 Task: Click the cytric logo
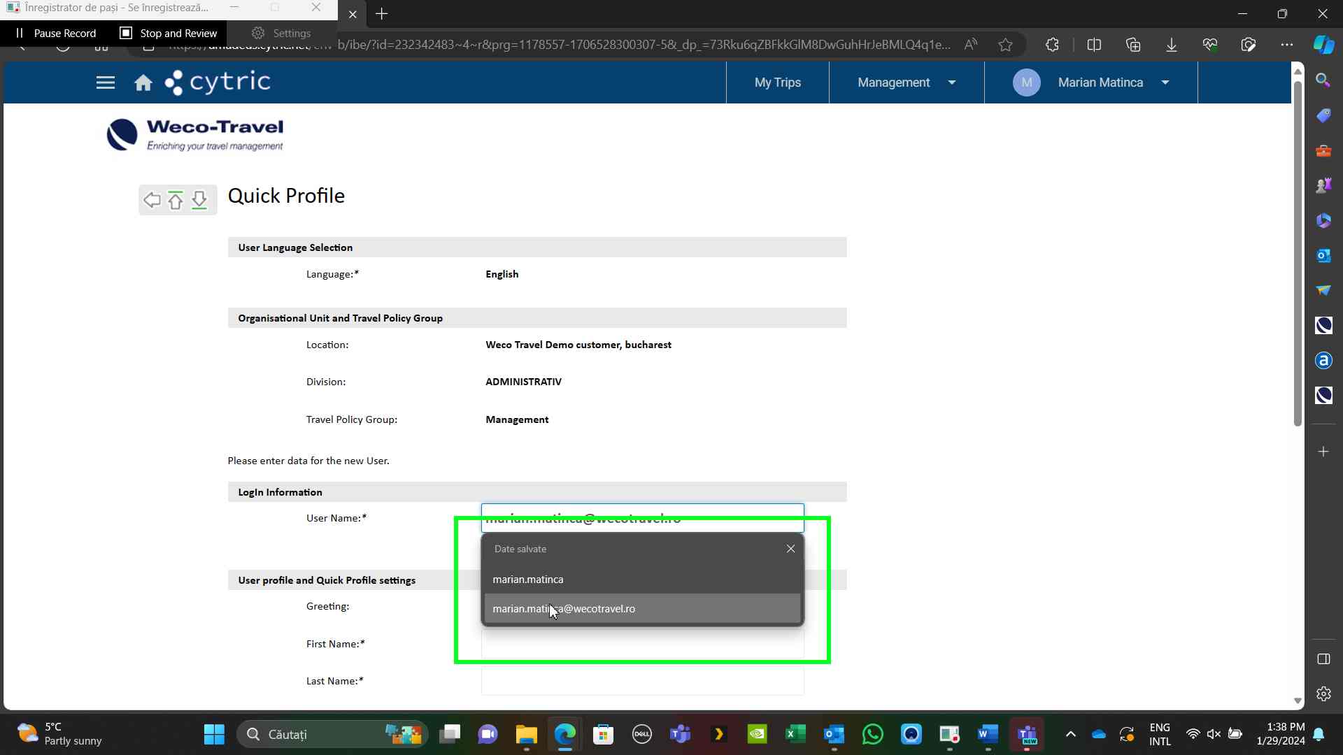(x=218, y=82)
